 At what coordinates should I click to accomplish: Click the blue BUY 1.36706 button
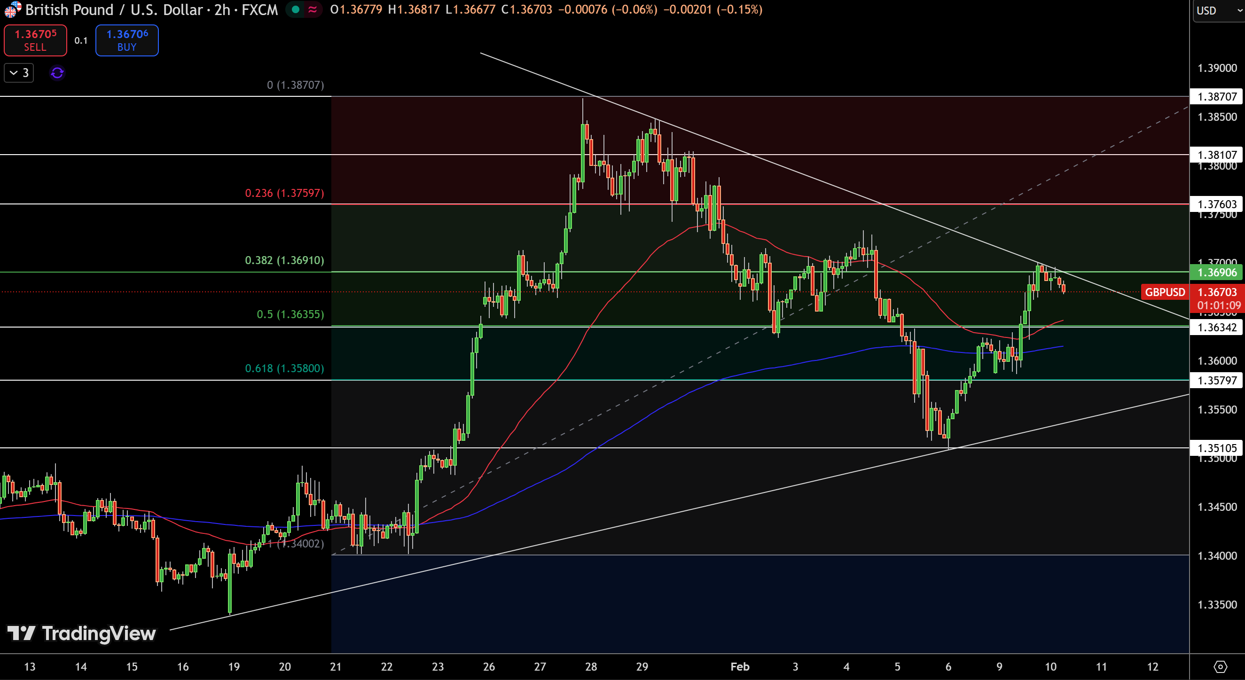click(126, 40)
